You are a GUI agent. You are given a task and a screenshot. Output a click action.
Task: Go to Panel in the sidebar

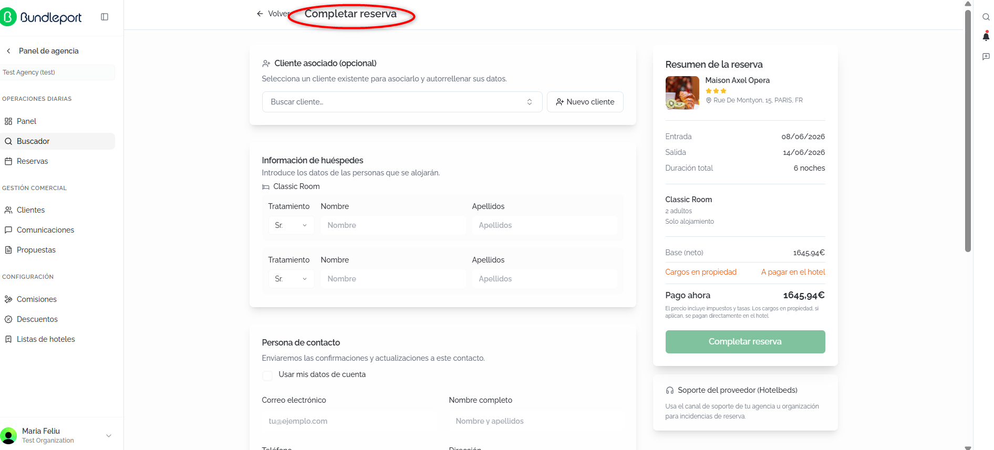pyautogui.click(x=57, y=121)
